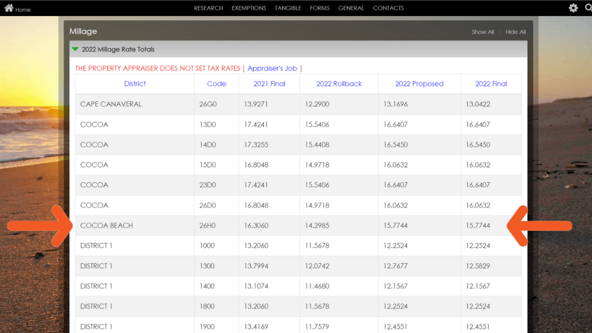This screenshot has width=592, height=333.
Task: Open the FORMS menu
Action: [x=320, y=8]
